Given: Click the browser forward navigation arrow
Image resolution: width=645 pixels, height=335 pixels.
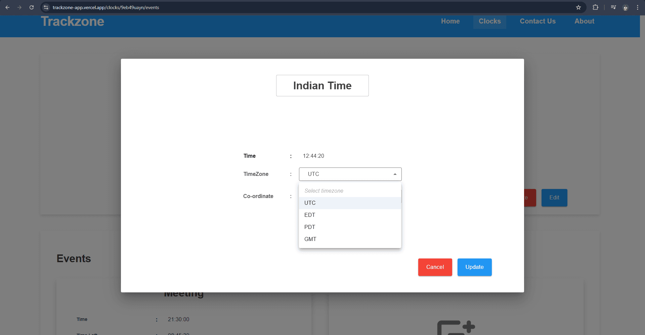Looking at the screenshot, I should click(x=19, y=7).
